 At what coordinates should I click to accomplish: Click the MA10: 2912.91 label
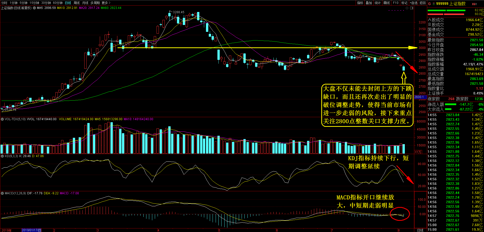click(67, 8)
